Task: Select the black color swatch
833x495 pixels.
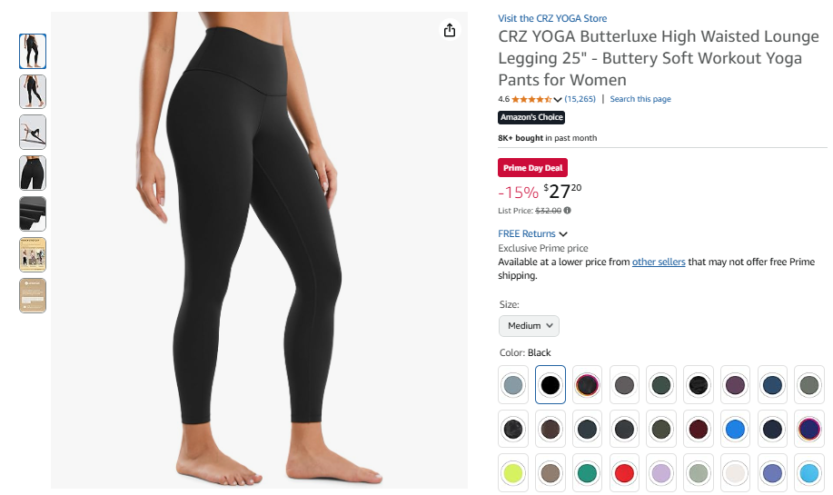Action: pos(550,384)
